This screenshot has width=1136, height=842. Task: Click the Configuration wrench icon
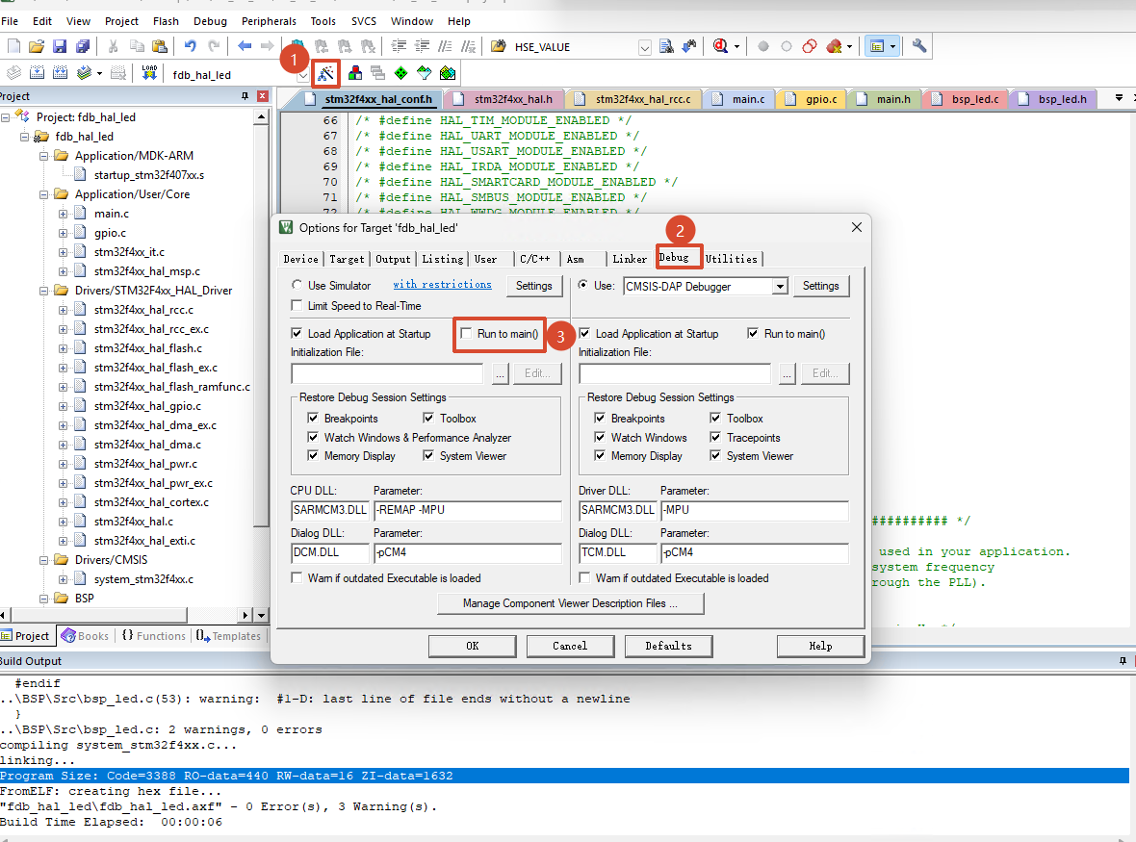tap(919, 46)
